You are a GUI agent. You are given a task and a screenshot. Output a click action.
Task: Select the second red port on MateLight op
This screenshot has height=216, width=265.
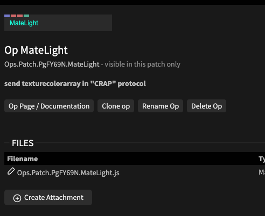pyautogui.click(x=20, y=16)
